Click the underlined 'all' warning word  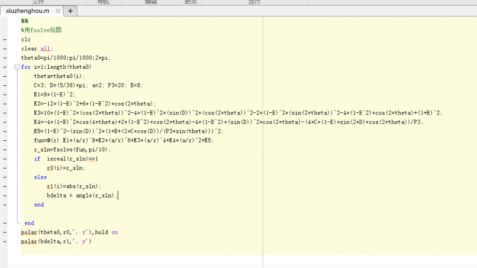pyautogui.click(x=46, y=49)
